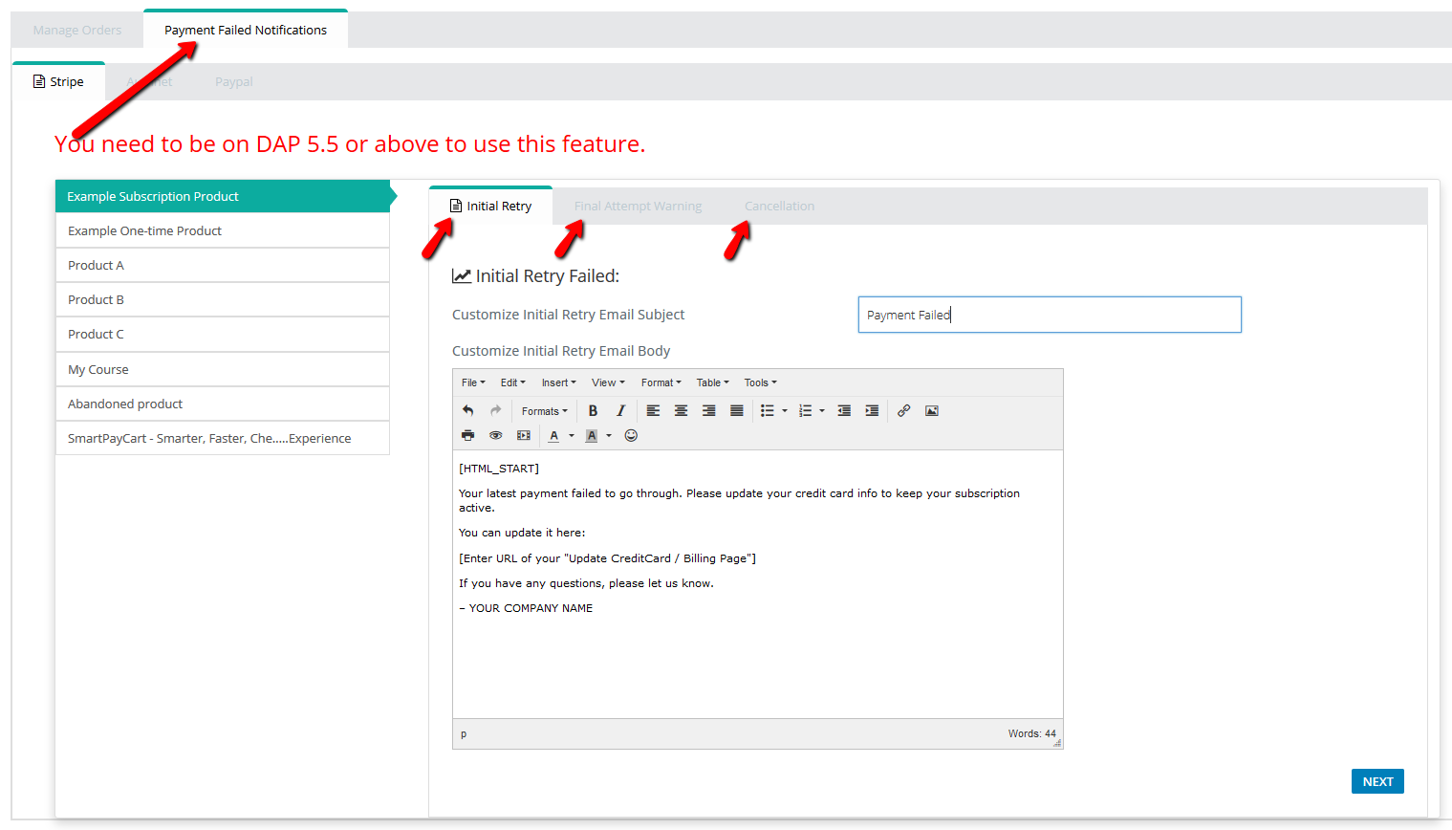
Task: Expand the bullet list style arrow
Action: click(x=785, y=411)
